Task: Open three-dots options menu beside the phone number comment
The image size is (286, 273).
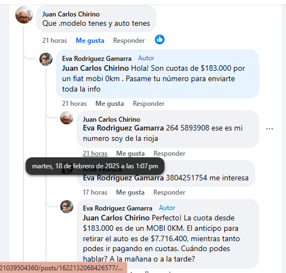Action: (x=270, y=129)
